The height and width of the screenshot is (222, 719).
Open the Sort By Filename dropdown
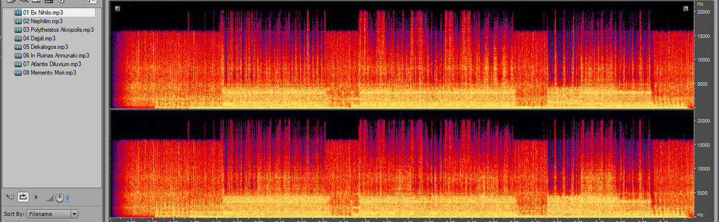[x=53, y=214]
